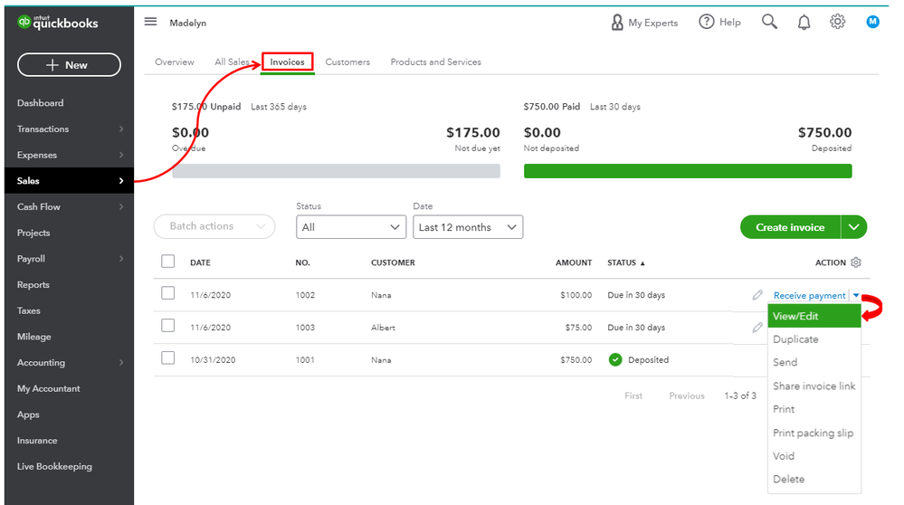Click the grey unpaid money bar

(x=336, y=171)
